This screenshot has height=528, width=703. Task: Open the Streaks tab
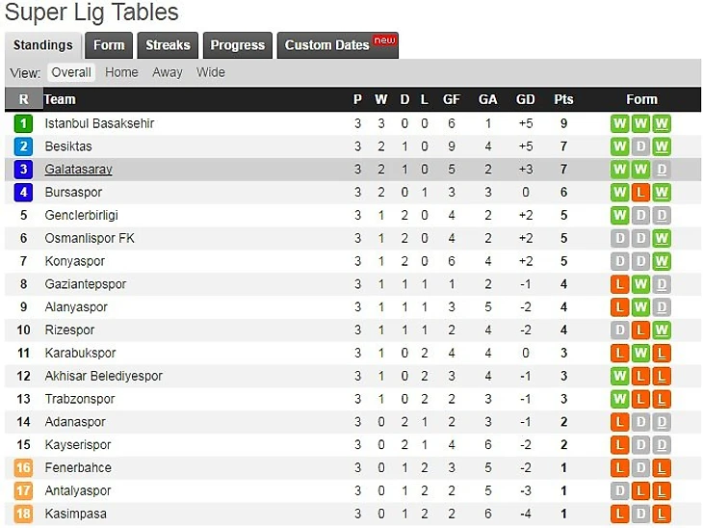pyautogui.click(x=168, y=45)
